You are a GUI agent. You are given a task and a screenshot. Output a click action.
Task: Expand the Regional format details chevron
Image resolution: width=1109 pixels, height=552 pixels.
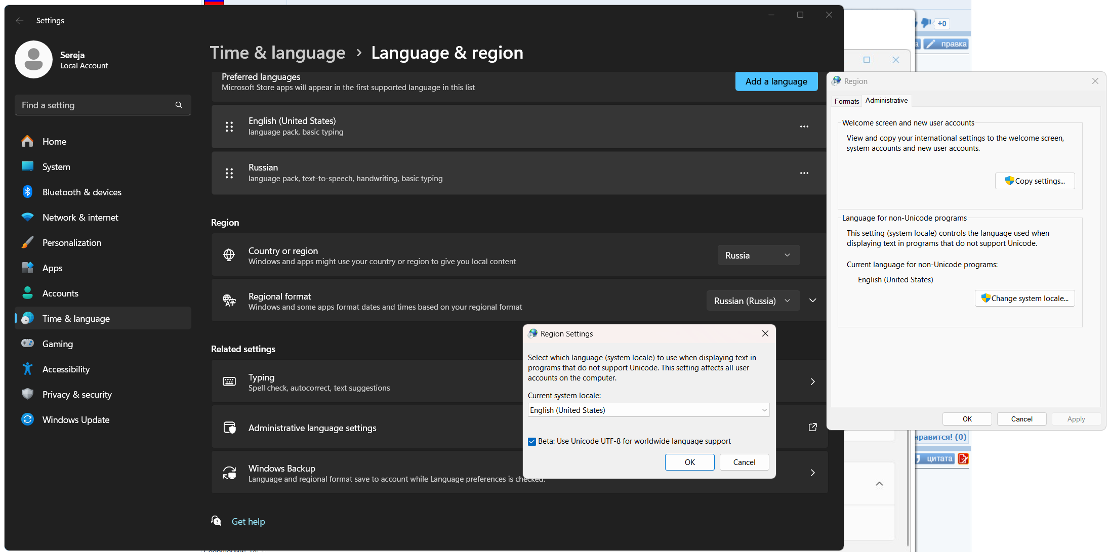(x=813, y=301)
